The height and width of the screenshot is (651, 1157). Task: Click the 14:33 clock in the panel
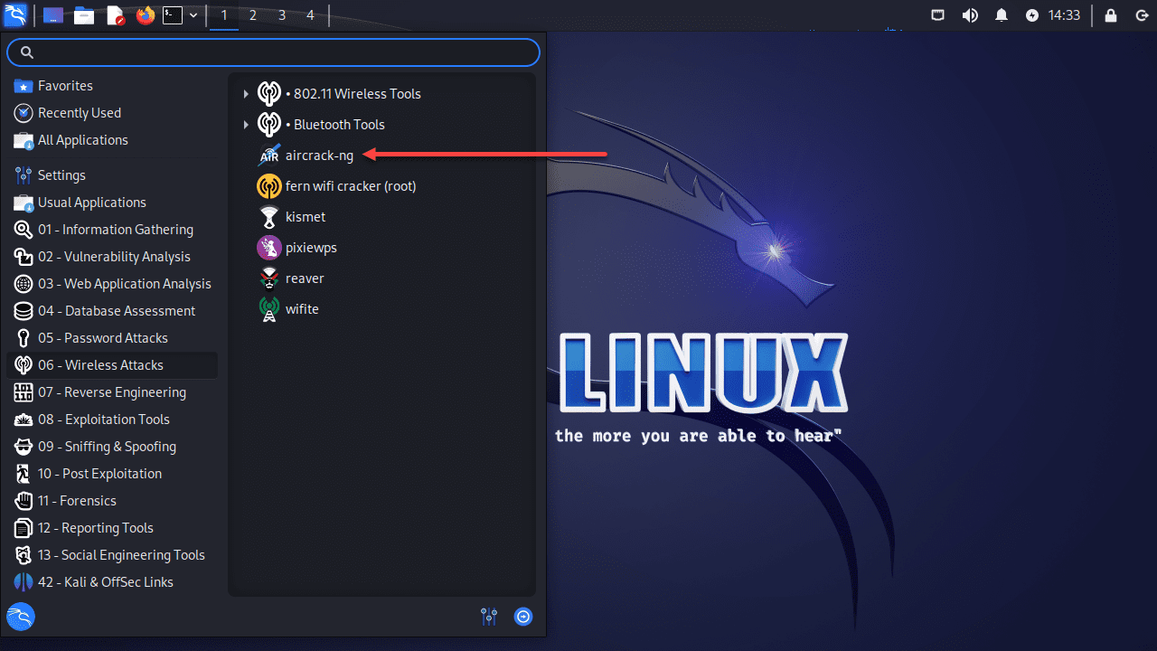coord(1065,15)
